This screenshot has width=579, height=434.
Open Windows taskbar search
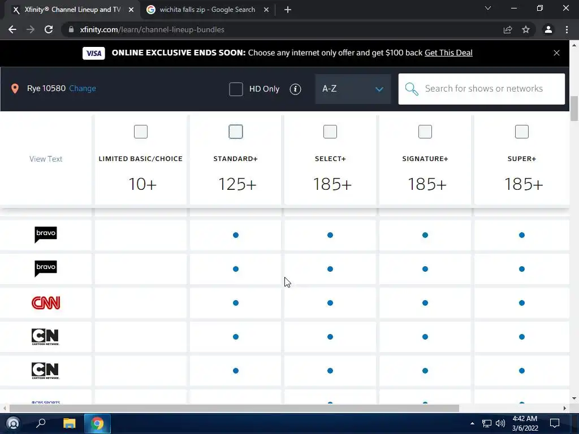41,423
